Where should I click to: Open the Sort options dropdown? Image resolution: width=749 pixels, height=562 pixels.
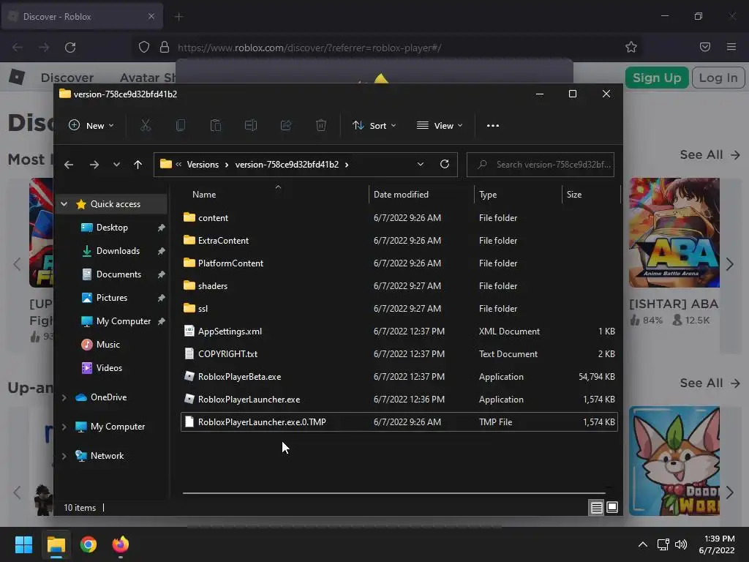(x=374, y=126)
